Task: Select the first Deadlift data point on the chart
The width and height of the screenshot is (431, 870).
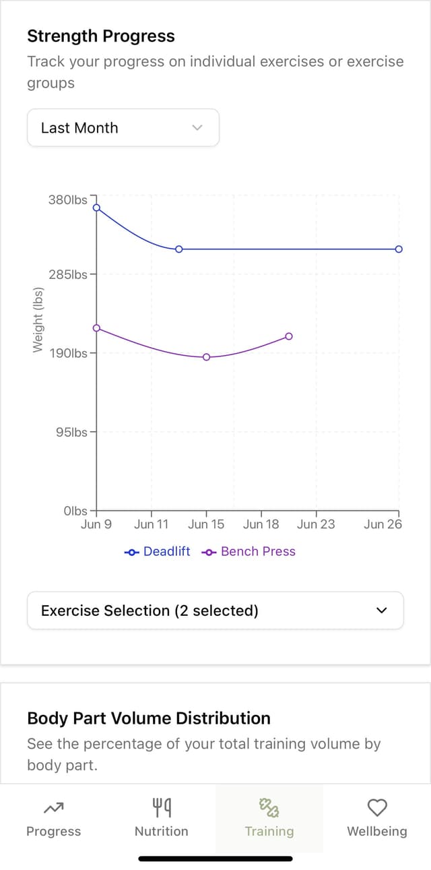Action: [96, 208]
